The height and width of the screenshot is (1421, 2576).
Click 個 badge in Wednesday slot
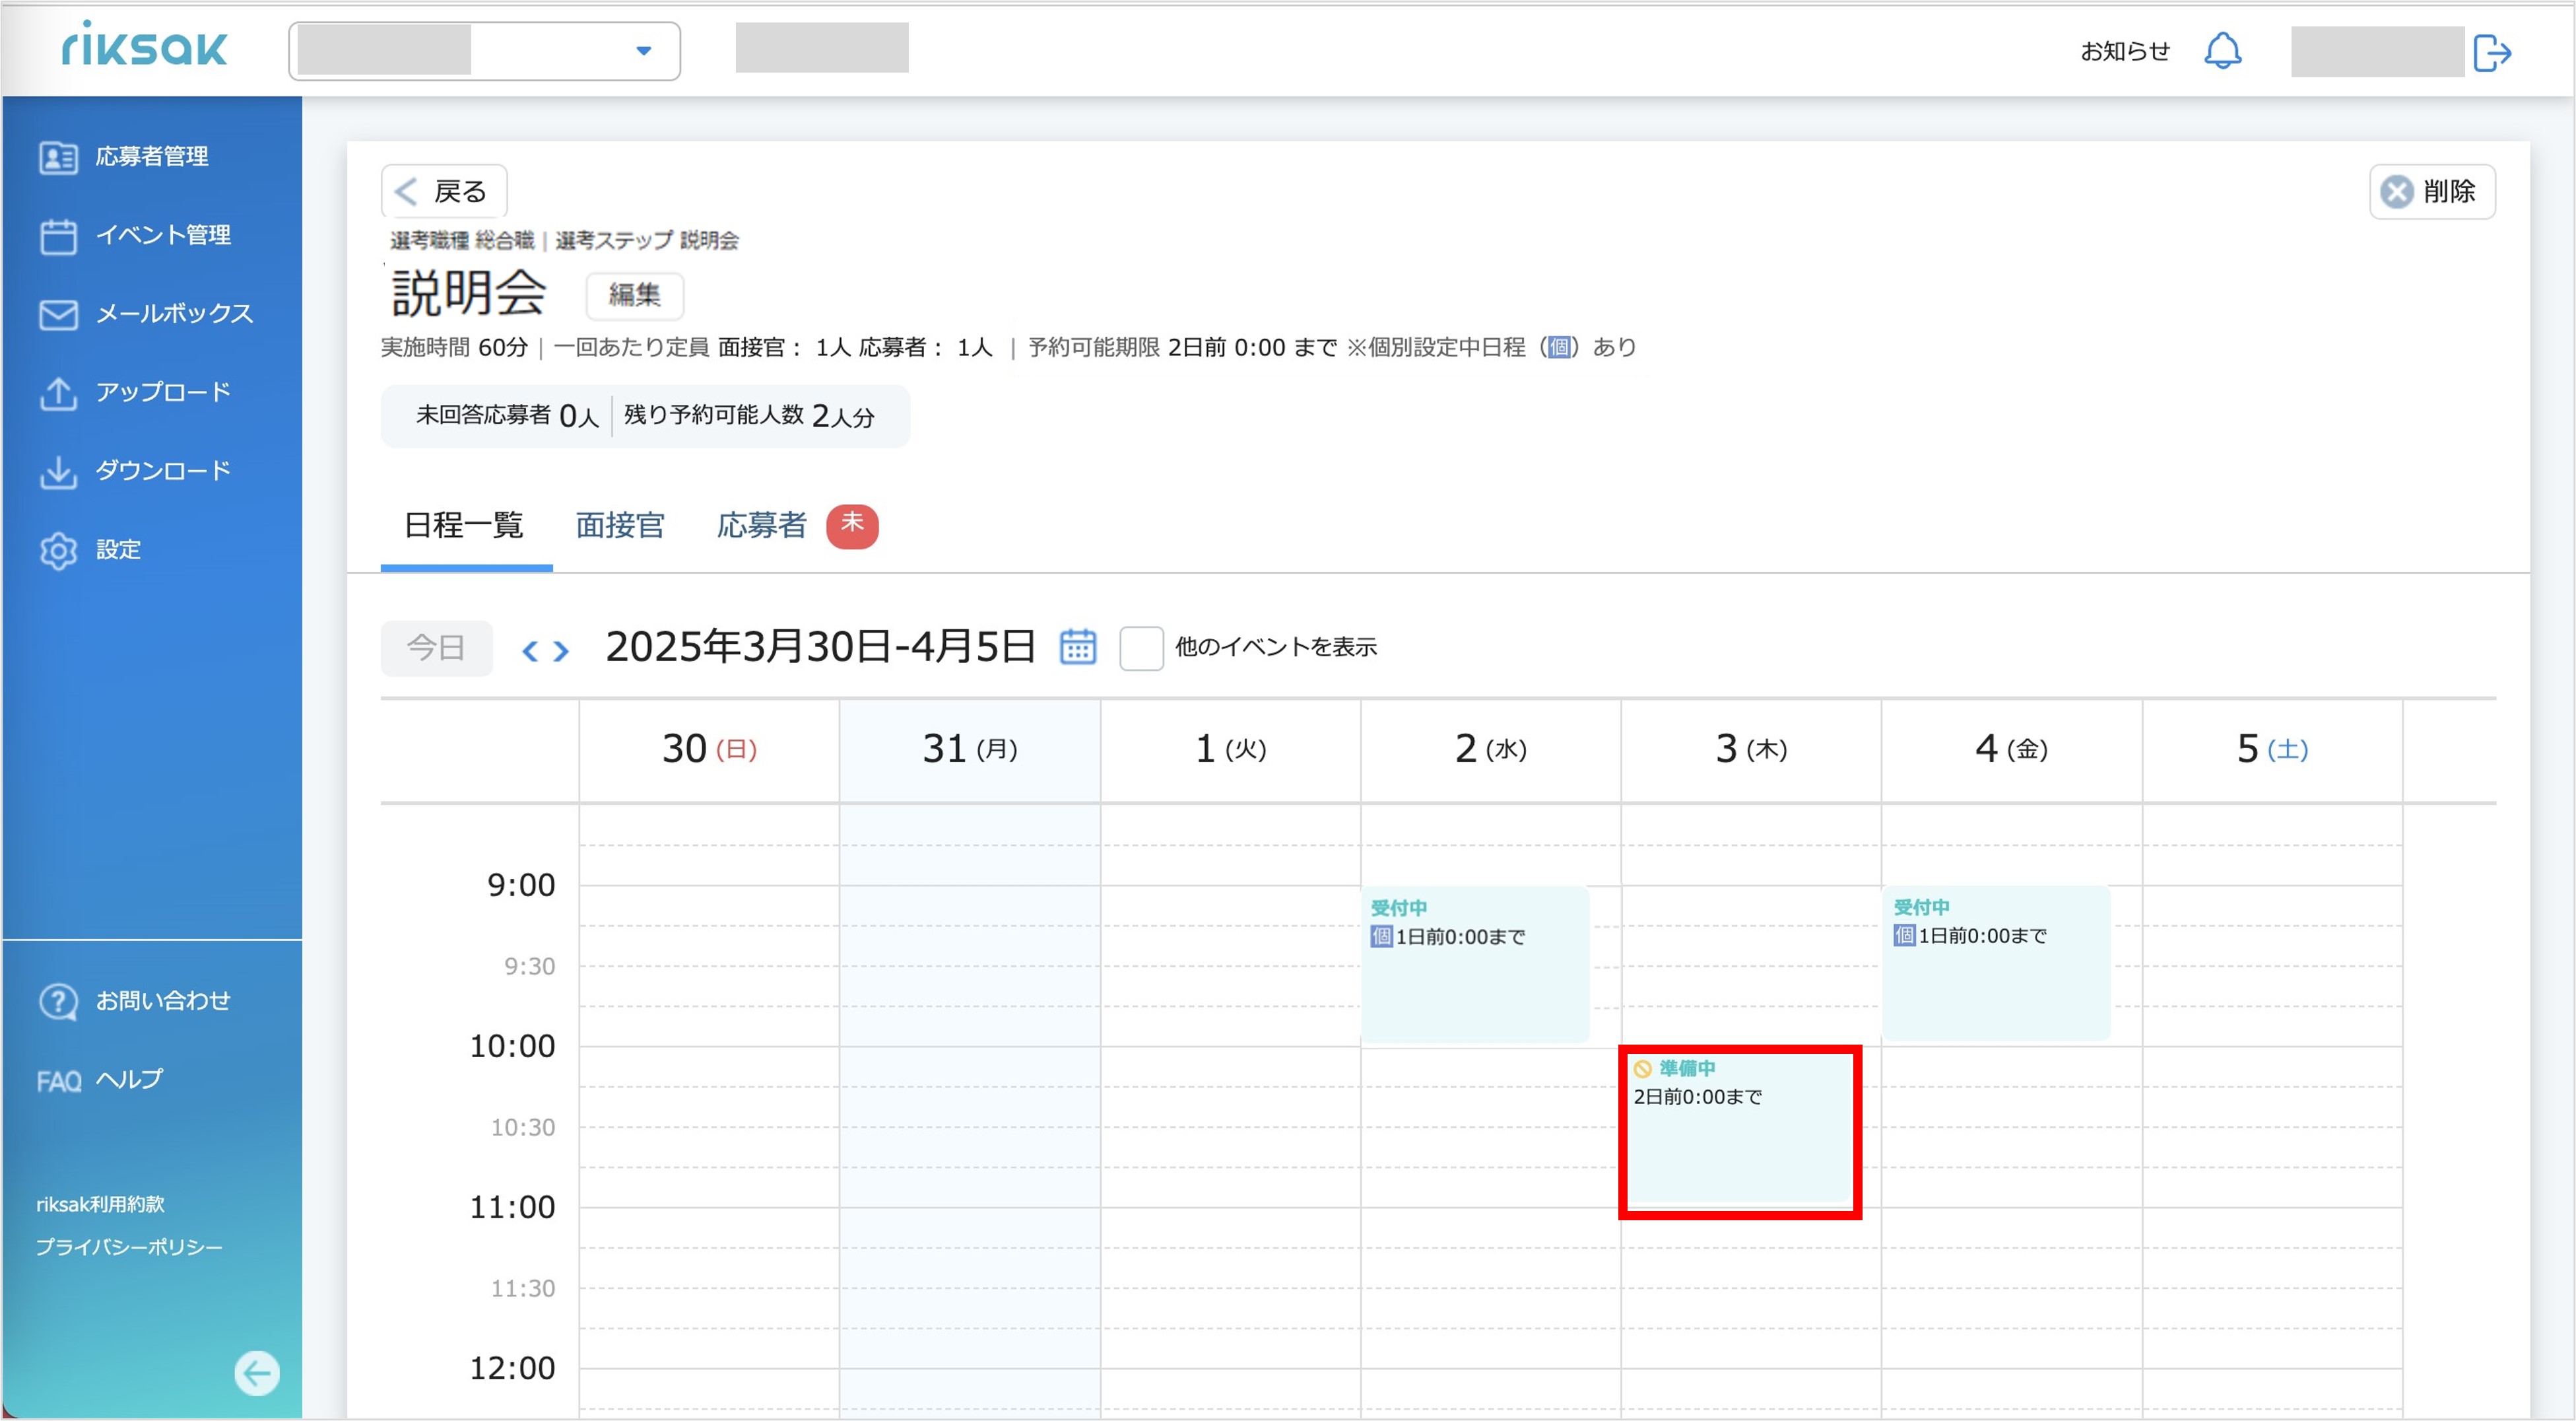(x=1381, y=937)
